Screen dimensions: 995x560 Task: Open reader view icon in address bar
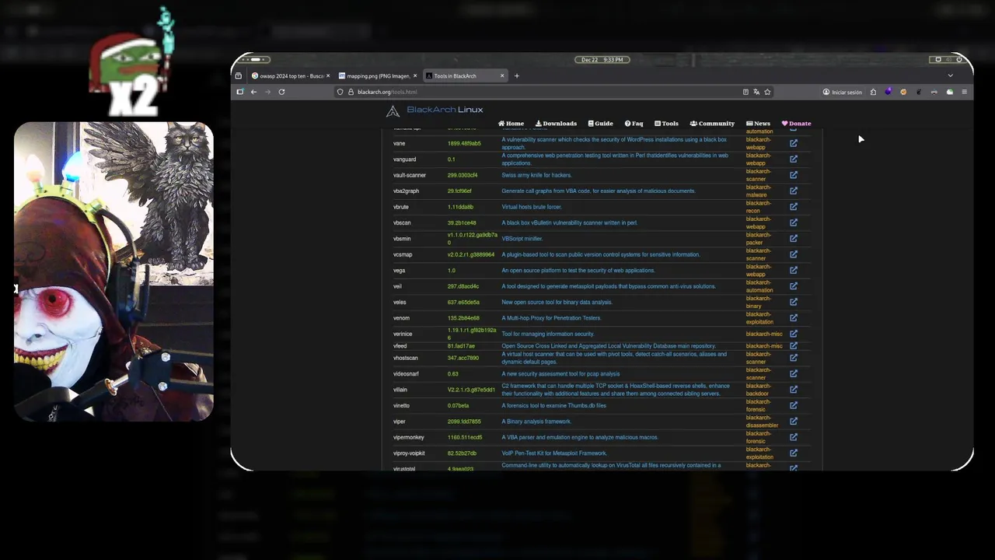tap(745, 92)
